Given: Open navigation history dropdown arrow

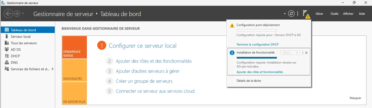Looking at the screenshot, I should (23, 14).
